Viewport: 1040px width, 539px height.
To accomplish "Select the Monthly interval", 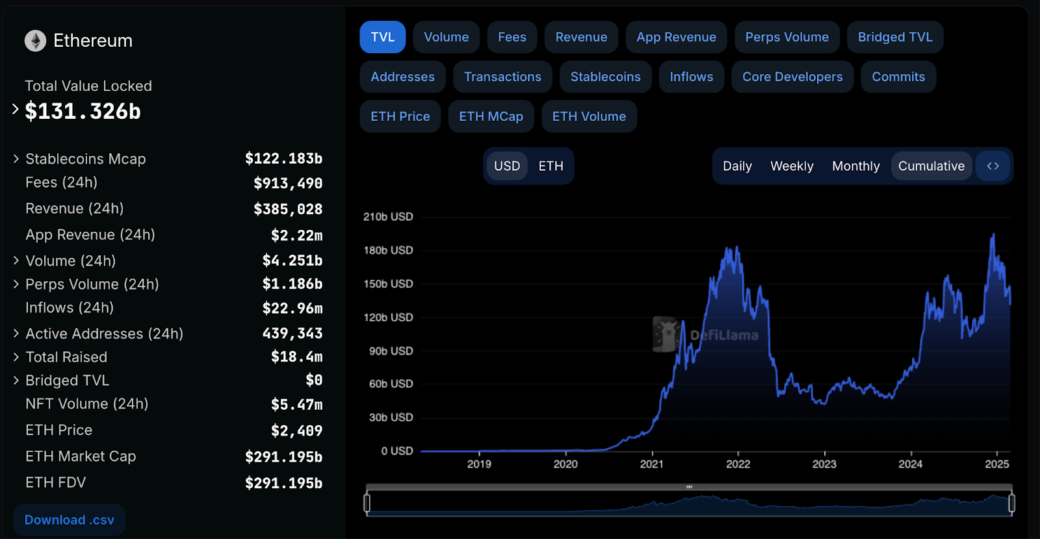I will [x=855, y=166].
